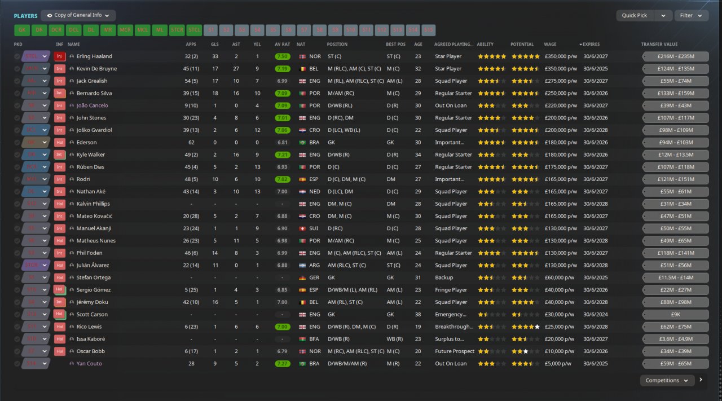The width and height of the screenshot is (722, 401).
Task: Tick the pick checkbox for Yan Couto
Action: (x=17, y=364)
